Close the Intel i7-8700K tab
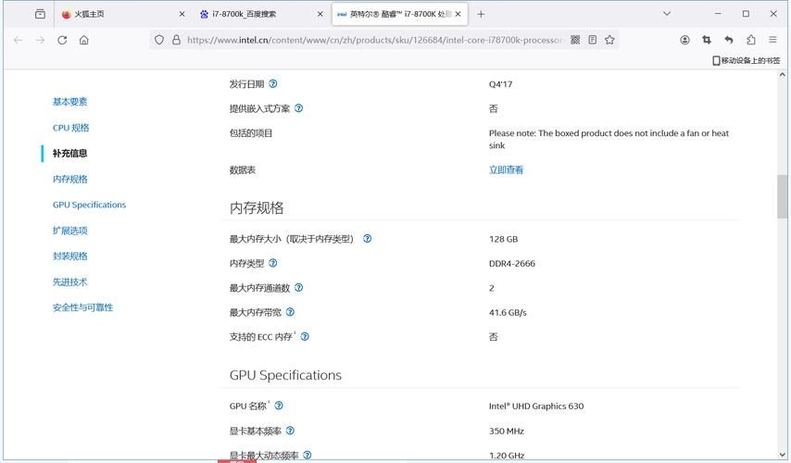Screen dimensions: 791x463 [x=458, y=14]
